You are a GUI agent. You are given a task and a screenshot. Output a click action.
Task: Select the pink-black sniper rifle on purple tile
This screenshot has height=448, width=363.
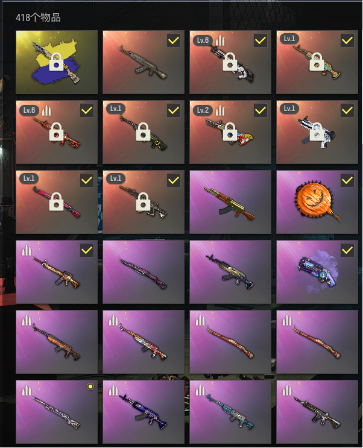point(144,272)
